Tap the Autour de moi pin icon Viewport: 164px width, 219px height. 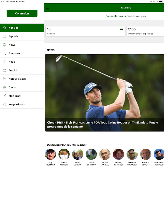4,79
